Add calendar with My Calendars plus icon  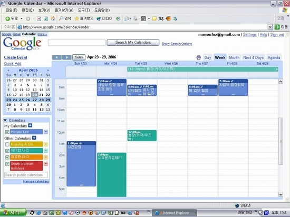pos(30,125)
